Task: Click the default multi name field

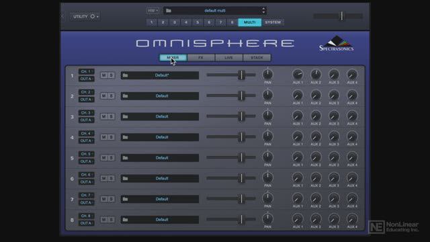Action: click(x=215, y=11)
